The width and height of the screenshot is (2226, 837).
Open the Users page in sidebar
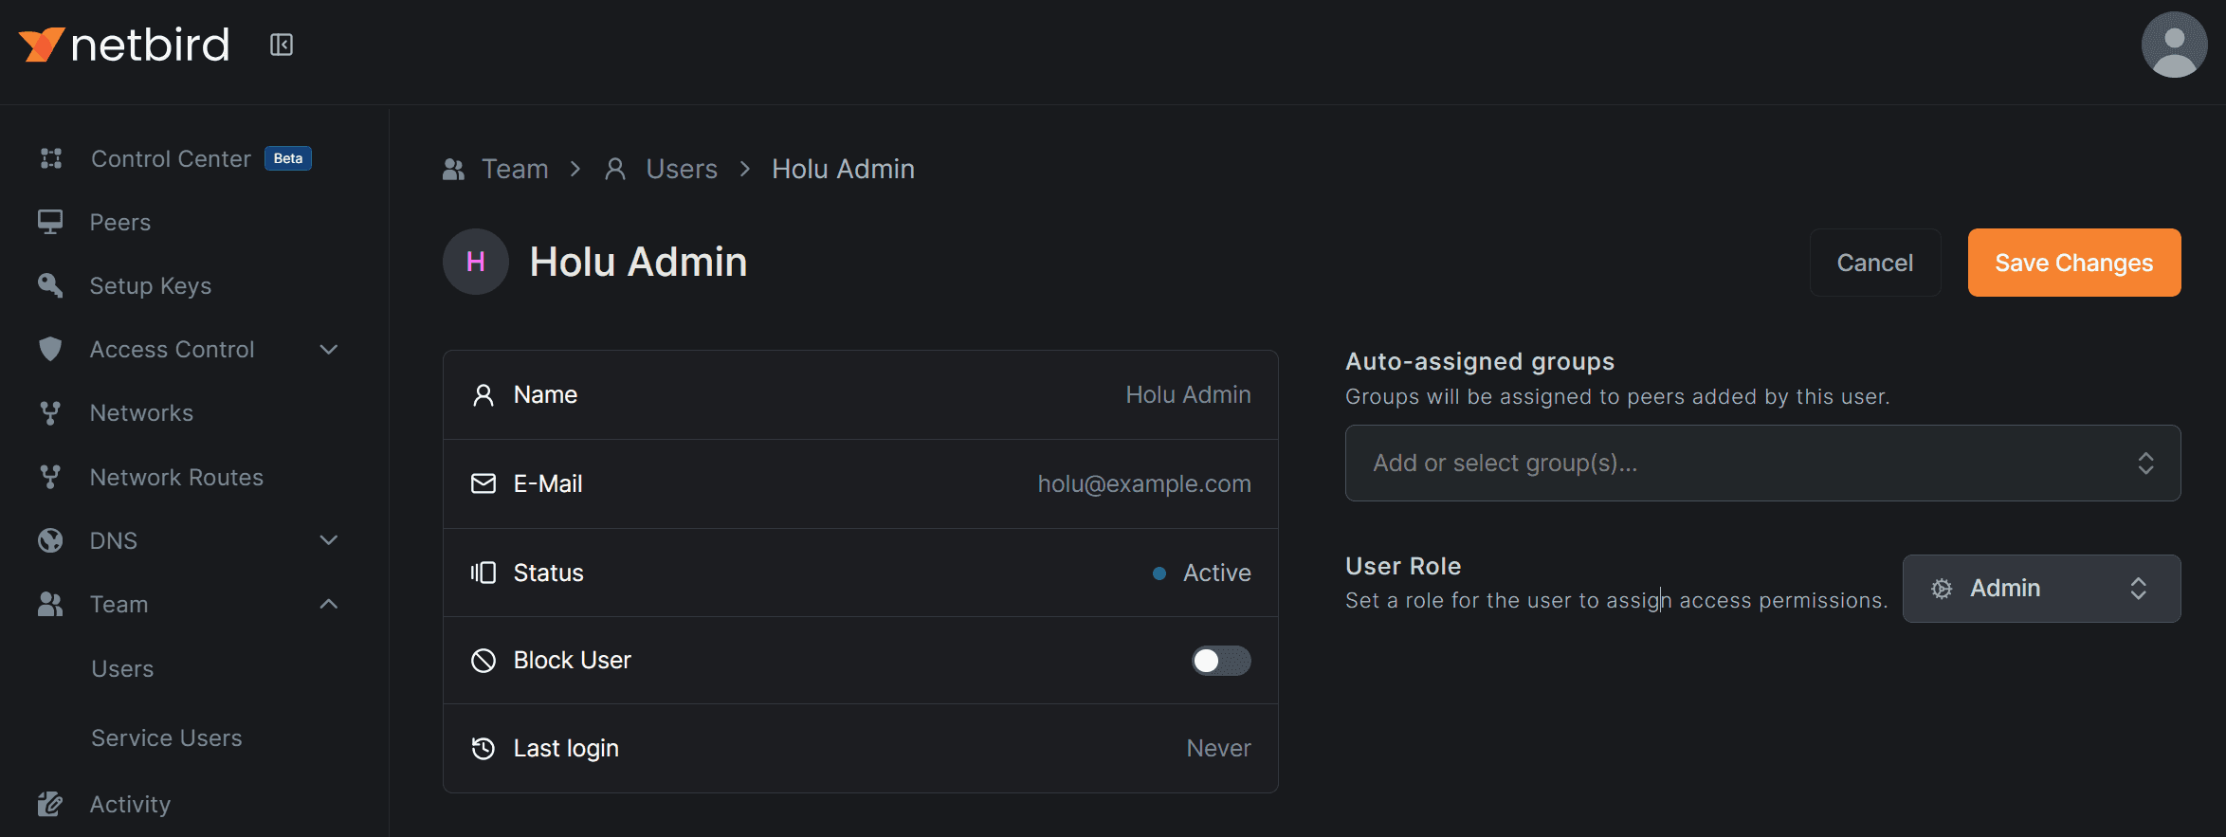[122, 668]
